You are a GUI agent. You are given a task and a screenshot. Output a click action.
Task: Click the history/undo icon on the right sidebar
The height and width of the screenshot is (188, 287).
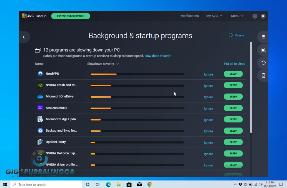(263, 63)
